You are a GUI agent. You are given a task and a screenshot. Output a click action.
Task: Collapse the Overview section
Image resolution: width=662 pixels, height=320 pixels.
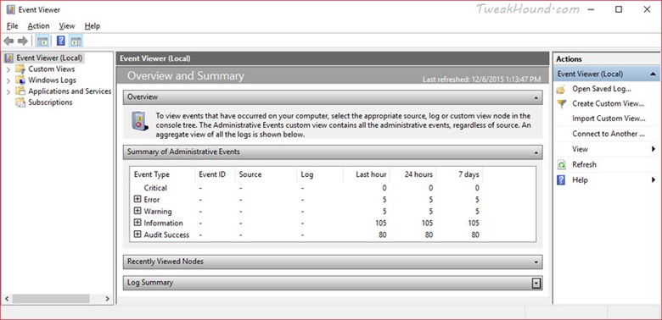pos(536,97)
